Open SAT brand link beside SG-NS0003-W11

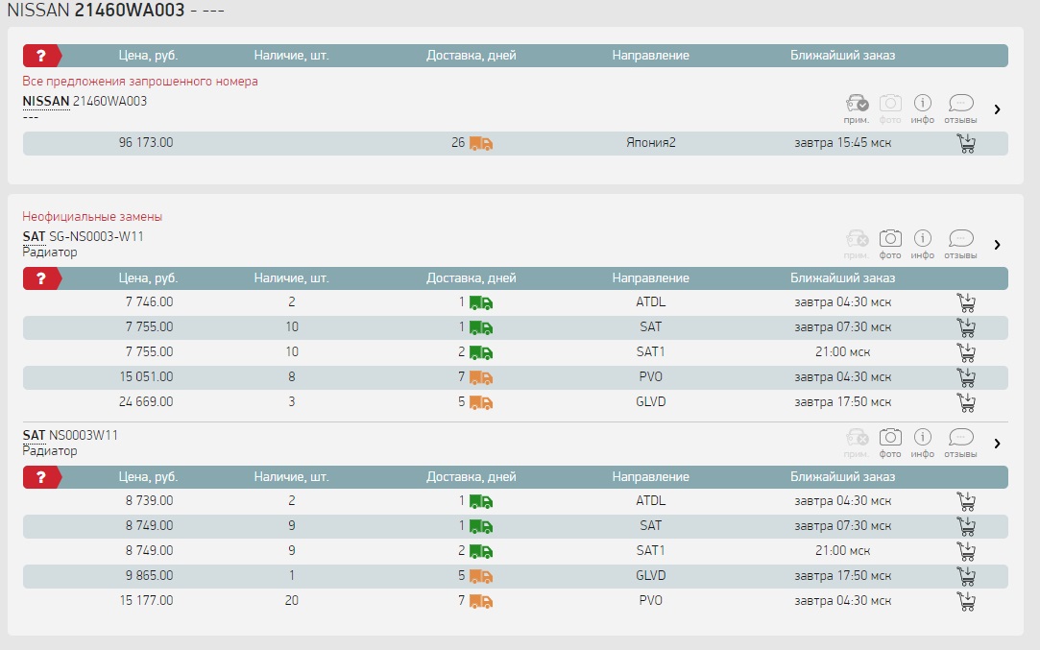[34, 236]
